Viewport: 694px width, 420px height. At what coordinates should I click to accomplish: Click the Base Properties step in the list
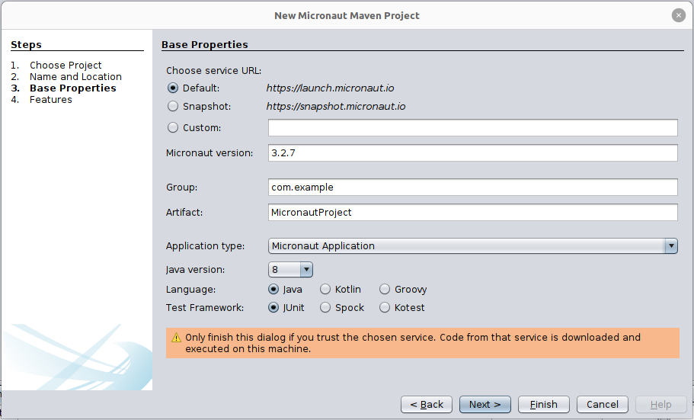(73, 88)
